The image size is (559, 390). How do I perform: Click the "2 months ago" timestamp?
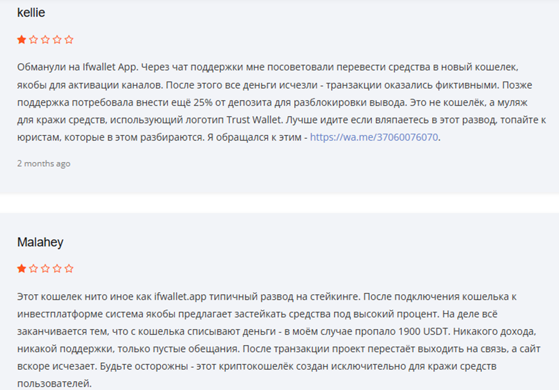pyautogui.click(x=44, y=163)
